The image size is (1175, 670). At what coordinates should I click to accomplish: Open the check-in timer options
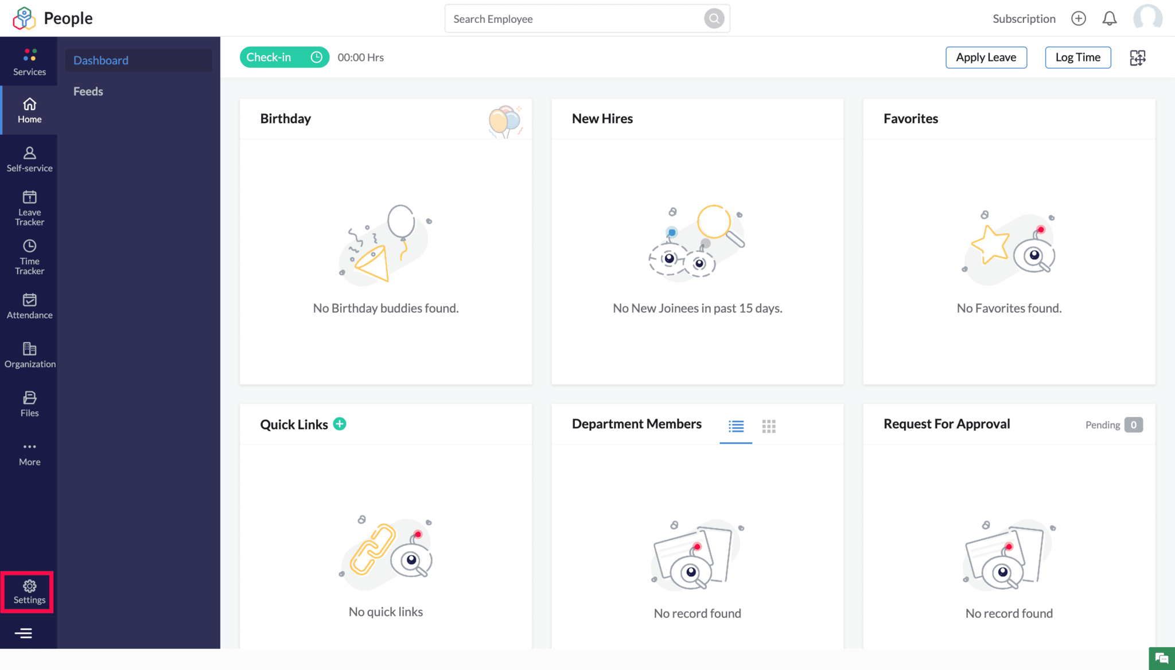click(x=316, y=57)
